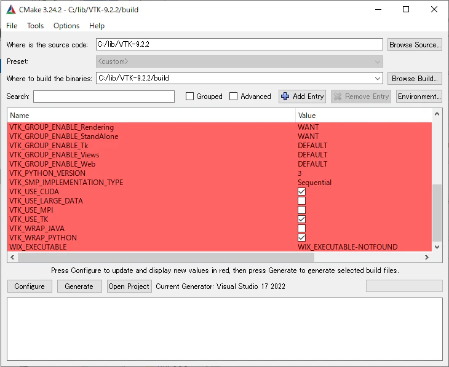Click the DEFAULT value for Tk group
The width and height of the screenshot is (449, 367).
pyautogui.click(x=312, y=146)
